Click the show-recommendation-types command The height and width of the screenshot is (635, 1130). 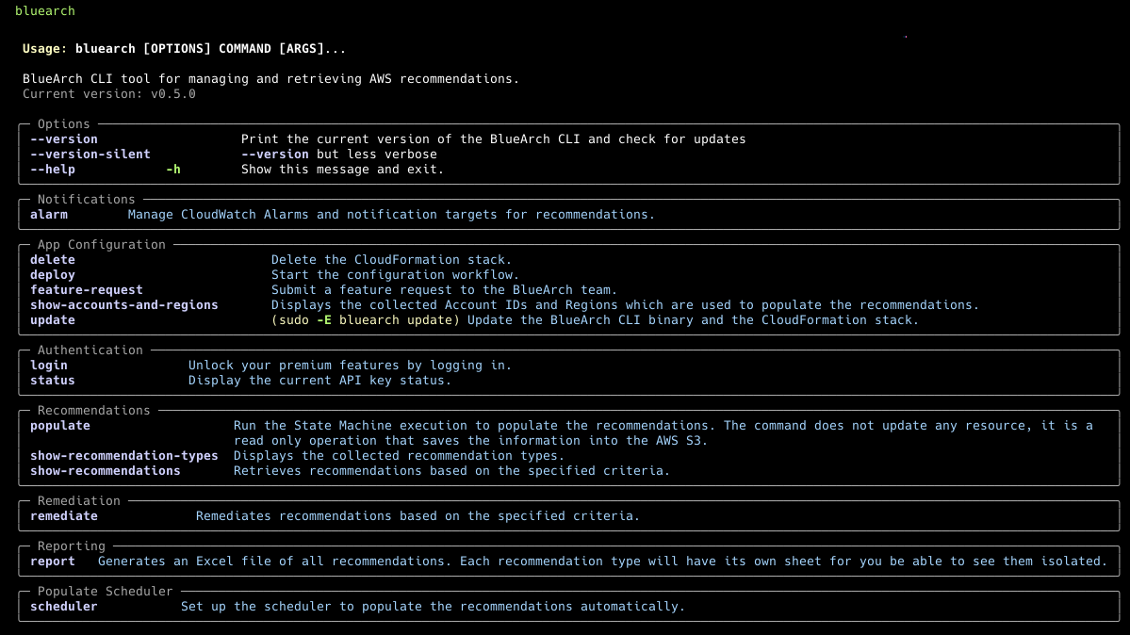point(123,455)
